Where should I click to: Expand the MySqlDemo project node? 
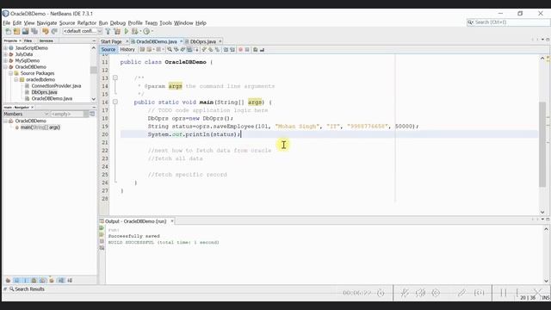point(6,60)
